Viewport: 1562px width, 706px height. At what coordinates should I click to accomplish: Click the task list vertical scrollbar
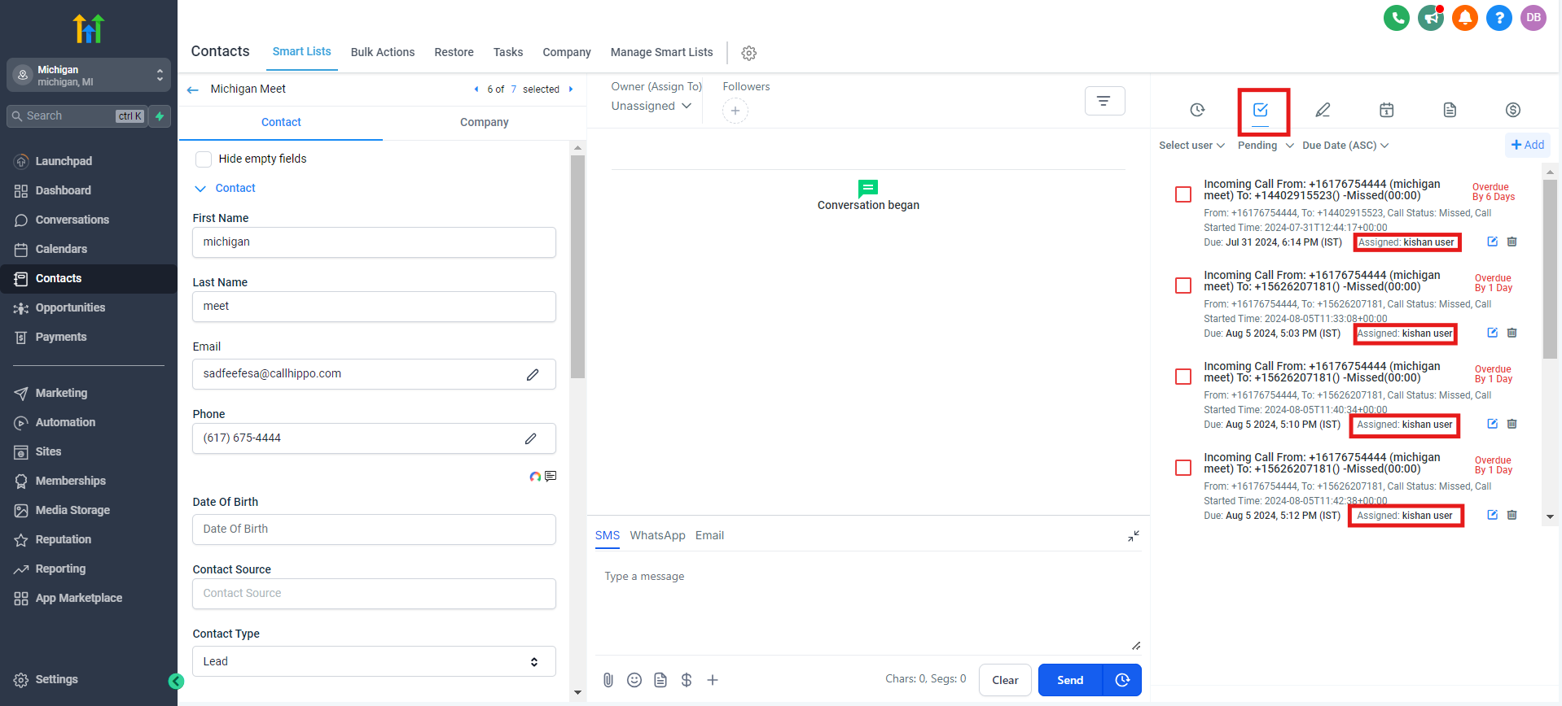point(1550,268)
